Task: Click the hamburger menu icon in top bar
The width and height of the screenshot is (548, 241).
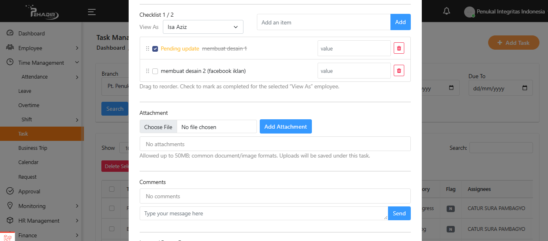Action: 92,12
